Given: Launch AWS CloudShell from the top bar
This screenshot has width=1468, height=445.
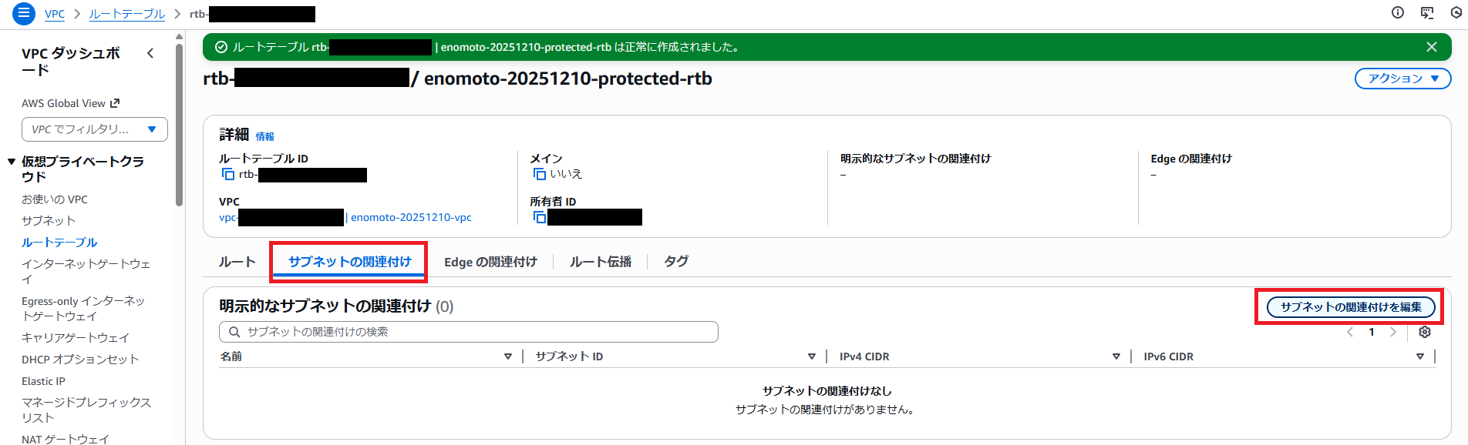Looking at the screenshot, I should tap(1426, 12).
